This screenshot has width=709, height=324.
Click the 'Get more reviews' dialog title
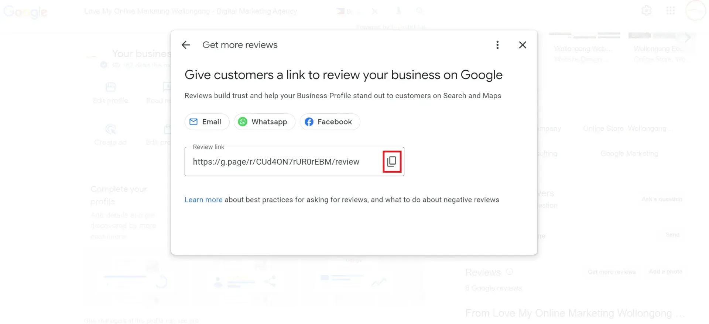pyautogui.click(x=240, y=45)
